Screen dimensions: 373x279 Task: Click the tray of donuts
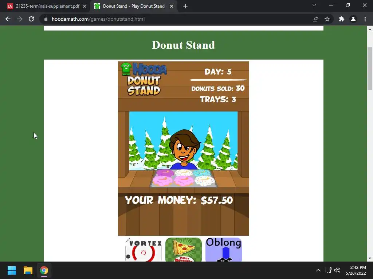tap(184, 178)
